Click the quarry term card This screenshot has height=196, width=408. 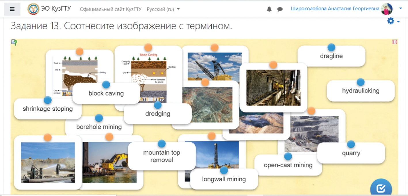[x=351, y=153]
